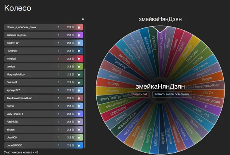The height and width of the screenshot is (155, 230).
Task: Click the highlight icon on Слизь_в_поисках_дома row
Action: tap(79, 27)
